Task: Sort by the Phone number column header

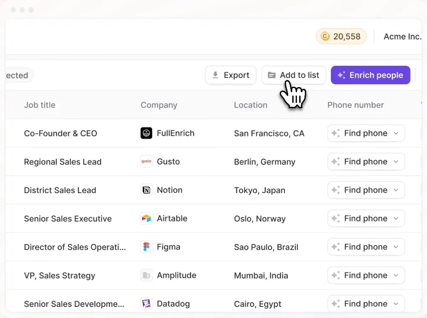Action: coord(355,105)
